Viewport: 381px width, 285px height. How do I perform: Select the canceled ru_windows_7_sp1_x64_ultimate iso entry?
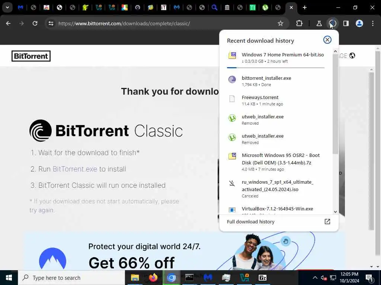click(276, 189)
